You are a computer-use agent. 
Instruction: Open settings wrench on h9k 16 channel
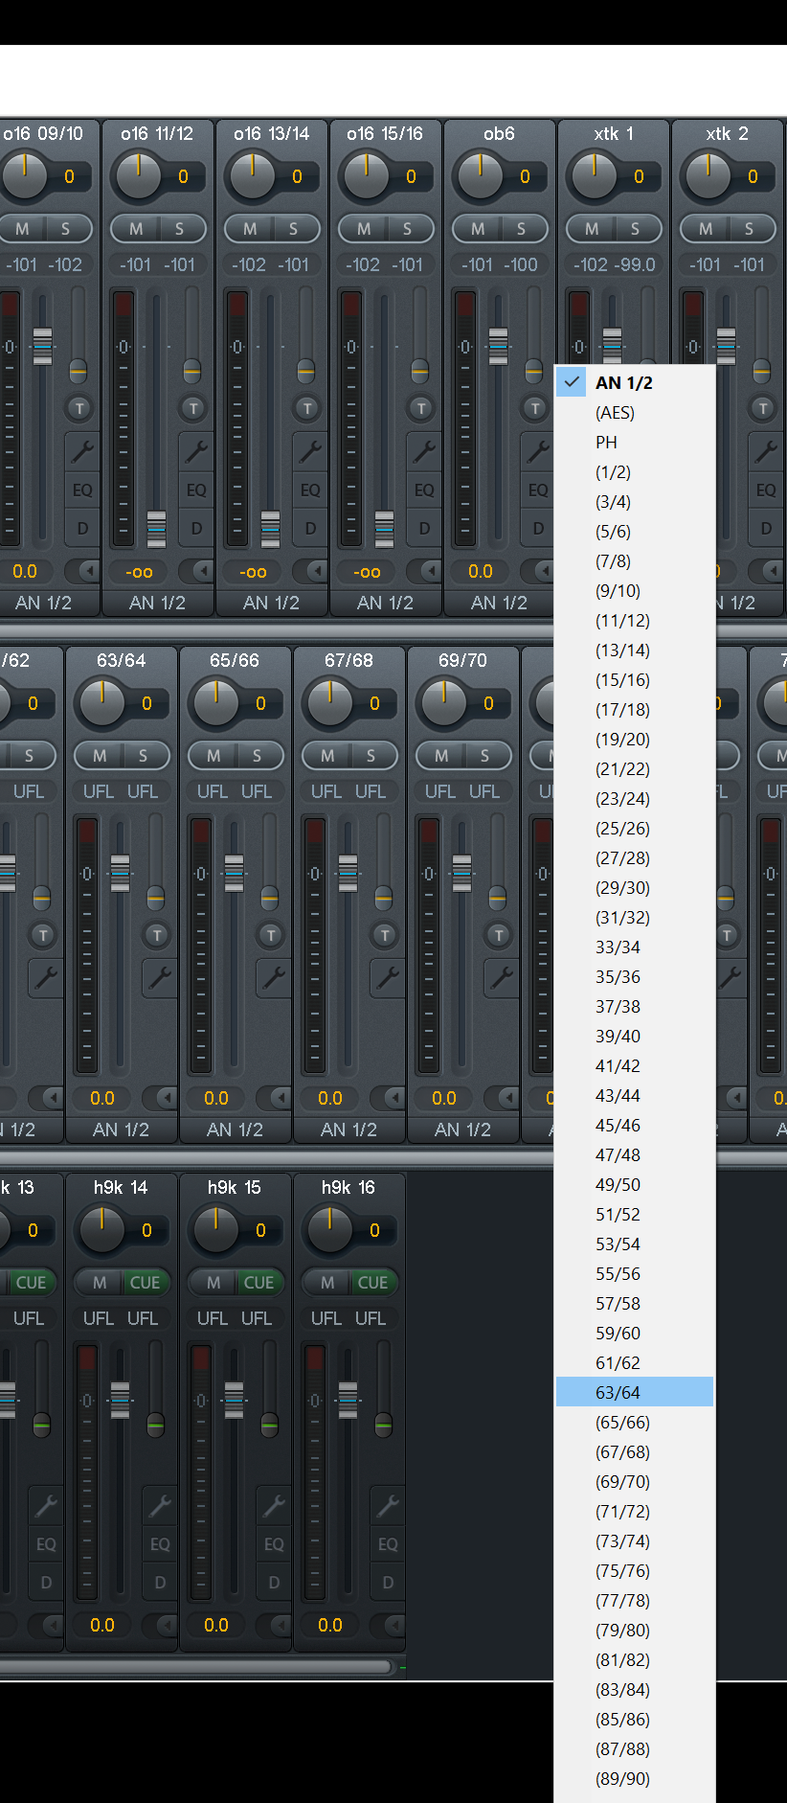click(x=387, y=1506)
